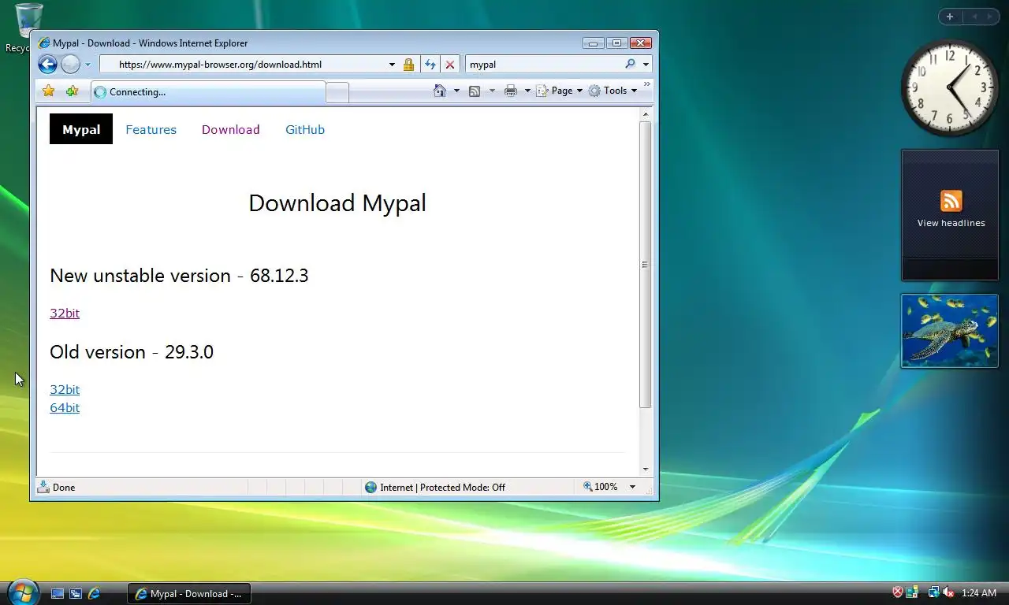This screenshot has height=605, width=1009.
Task: Download 32bit of unstable version 68.12.3
Action: coord(65,313)
